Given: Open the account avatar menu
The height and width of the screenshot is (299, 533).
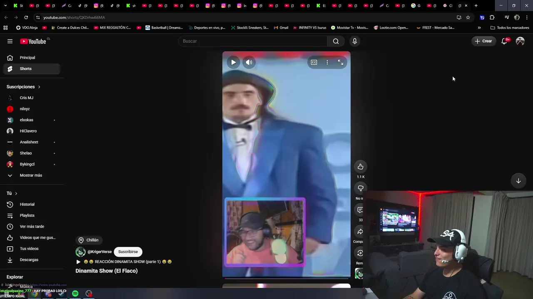Looking at the screenshot, I should (x=520, y=41).
